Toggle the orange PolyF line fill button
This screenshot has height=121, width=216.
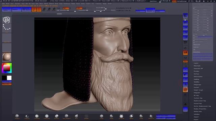[185, 90]
